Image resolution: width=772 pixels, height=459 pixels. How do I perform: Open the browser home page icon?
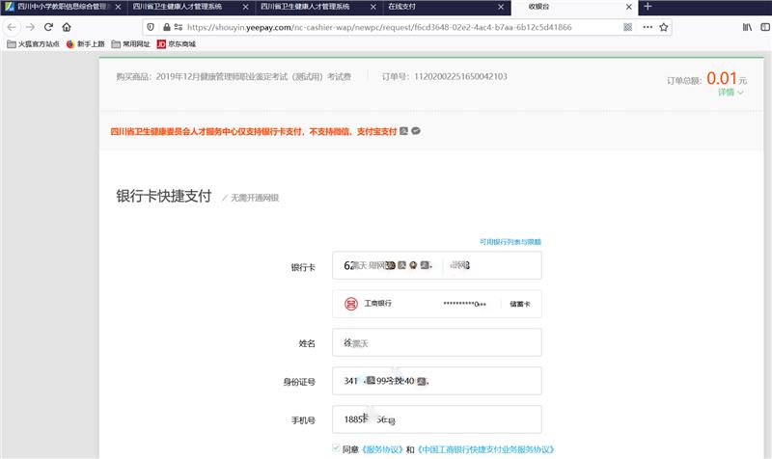pos(67,27)
